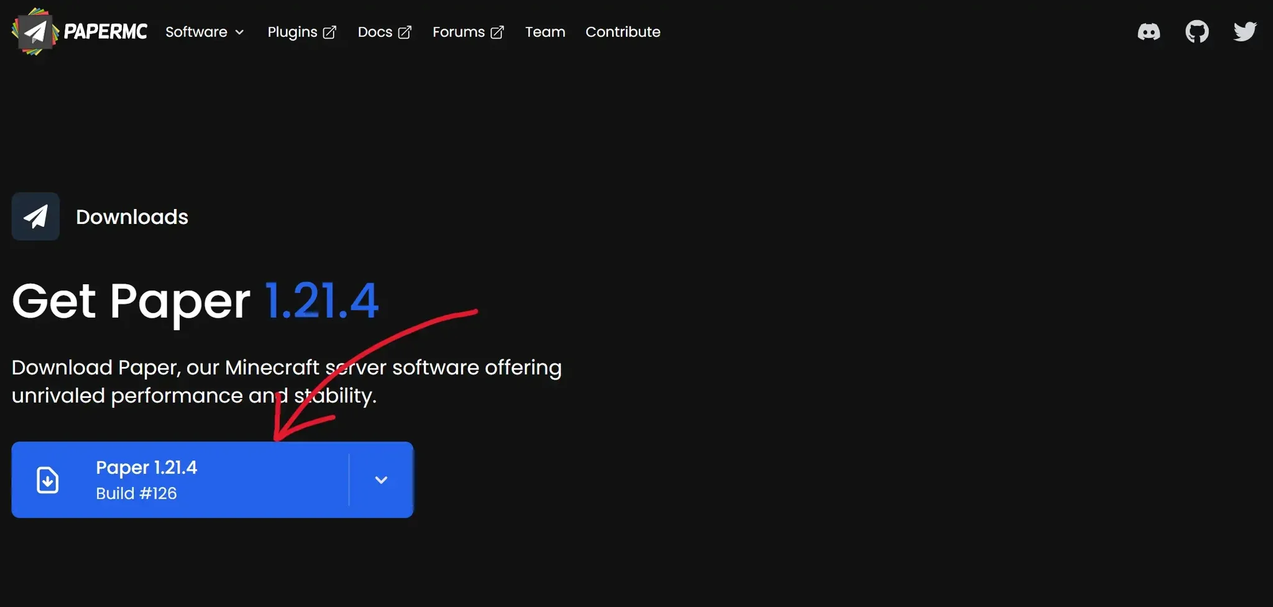This screenshot has height=607, width=1273.
Task: Click the external link icon beside Forums
Action: 497,32
